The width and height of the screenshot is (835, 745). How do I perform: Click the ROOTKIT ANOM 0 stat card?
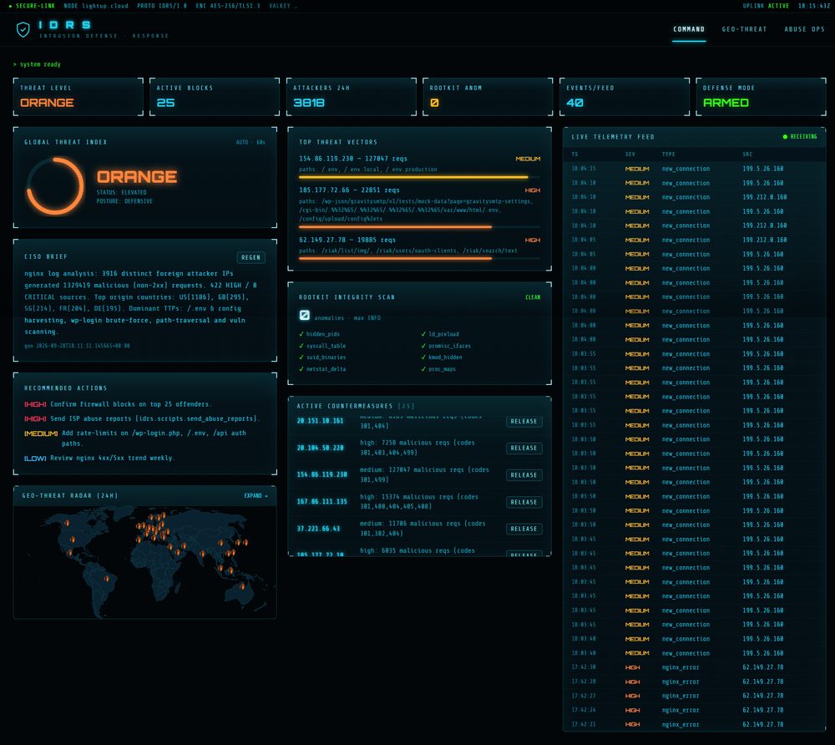pos(488,96)
